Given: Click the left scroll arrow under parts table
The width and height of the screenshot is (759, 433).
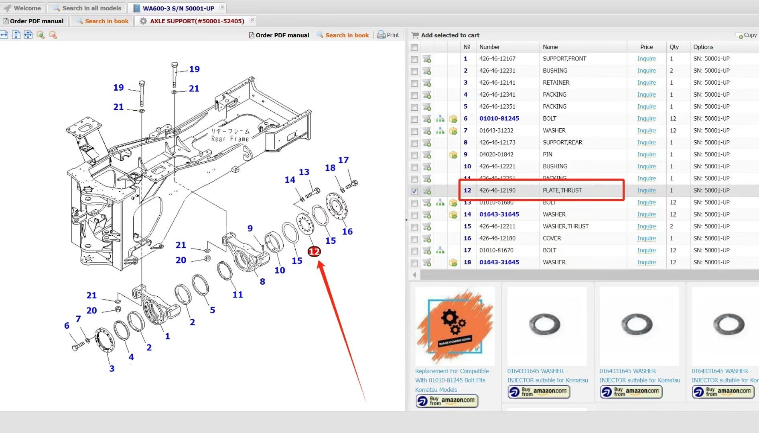Looking at the screenshot, I should pos(414,275).
